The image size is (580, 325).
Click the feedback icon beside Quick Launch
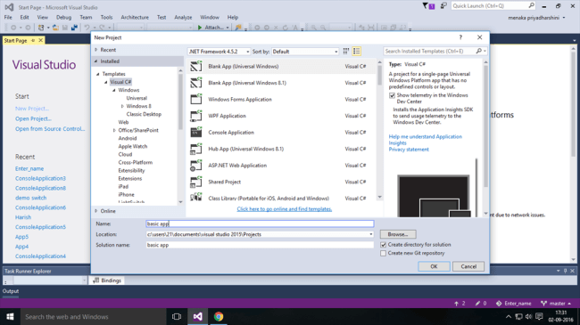point(443,5)
